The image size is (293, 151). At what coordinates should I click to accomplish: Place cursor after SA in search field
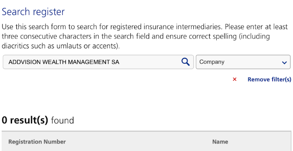[x=120, y=62]
